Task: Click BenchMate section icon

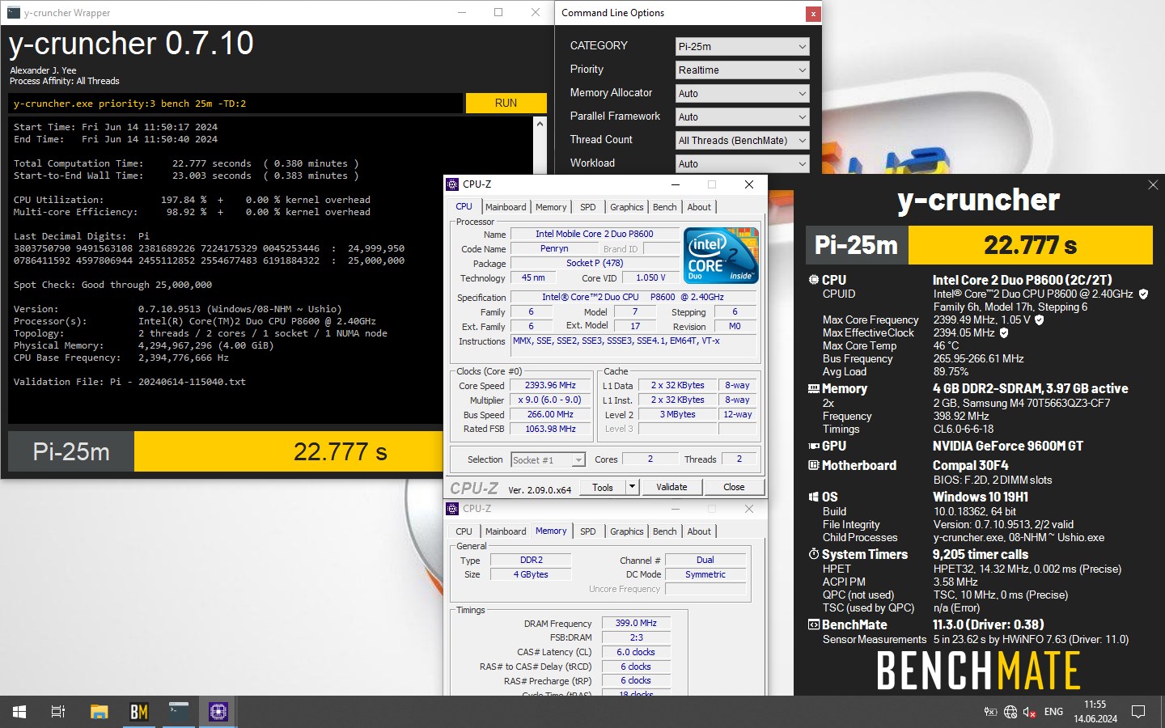Action: [x=814, y=625]
